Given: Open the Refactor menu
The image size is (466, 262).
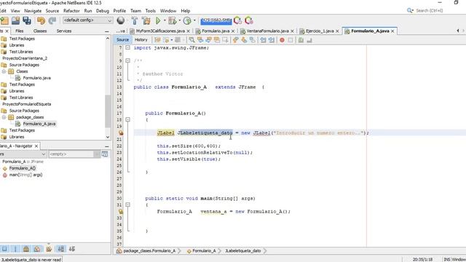Looking at the screenshot, I should (x=71, y=11).
